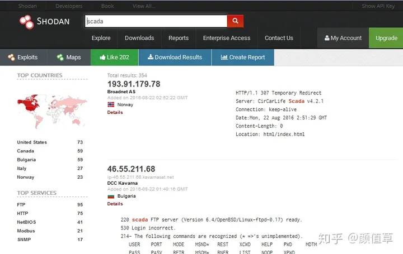Screen dimensions: 403x254
Task: Click TOP SERVICES heading
Action: point(37,193)
